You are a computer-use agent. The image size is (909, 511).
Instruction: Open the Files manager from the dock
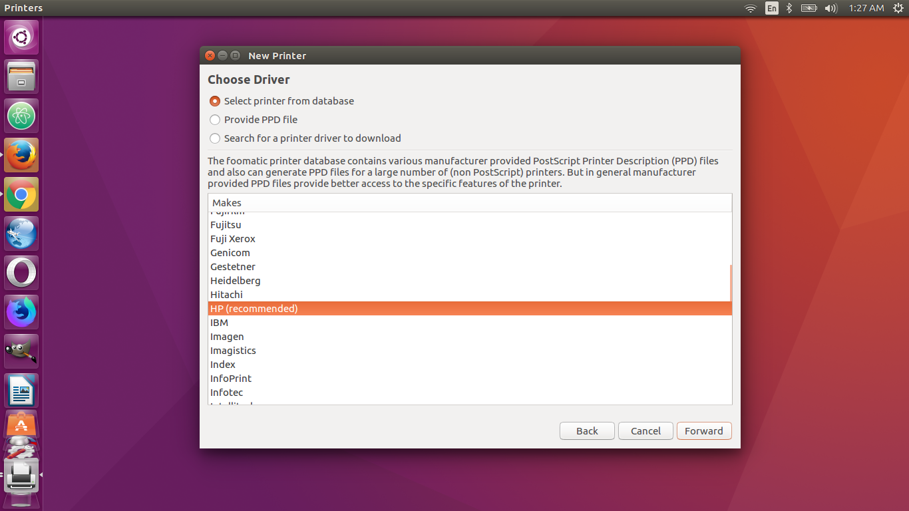21,77
